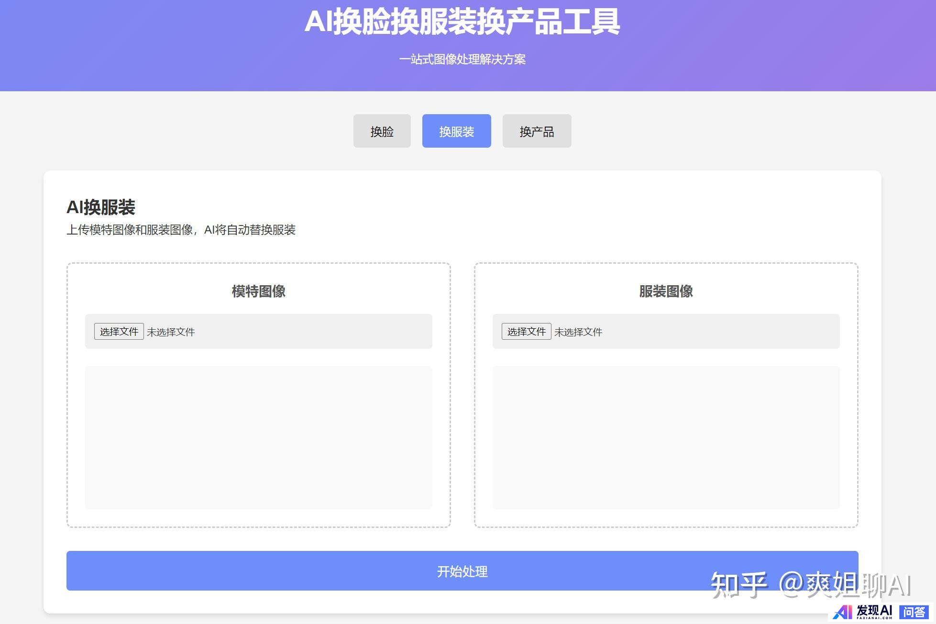Click the 知乎 watermark text
This screenshot has height=624, width=936.
(739, 584)
